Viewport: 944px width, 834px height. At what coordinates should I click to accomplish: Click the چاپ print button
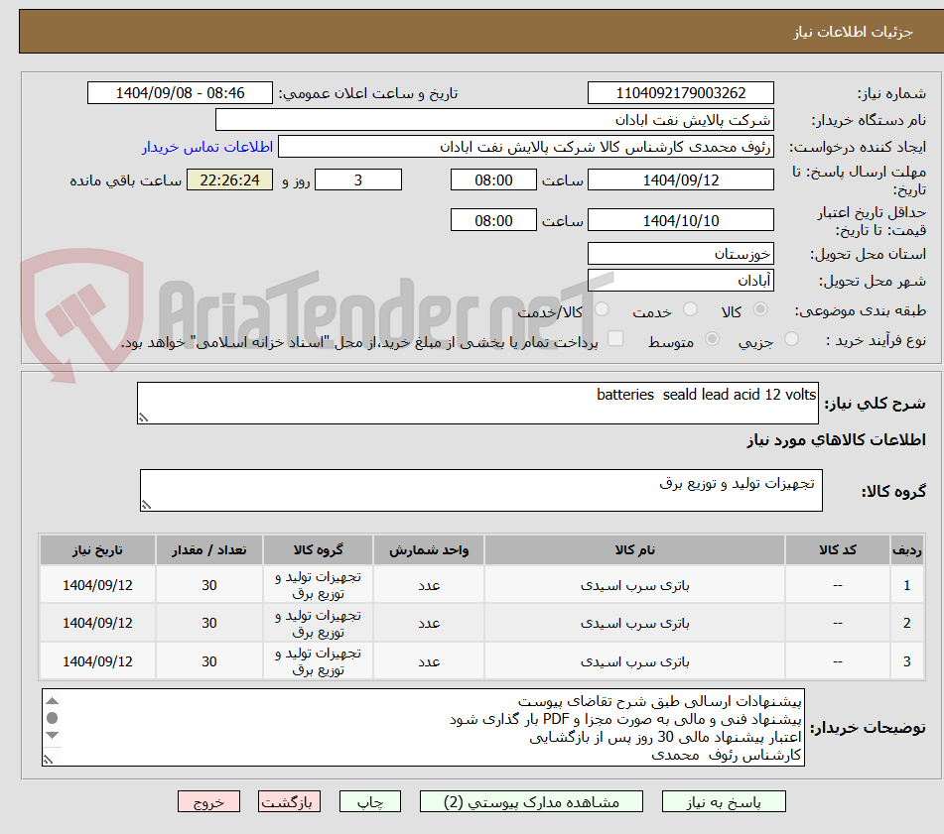click(x=369, y=801)
